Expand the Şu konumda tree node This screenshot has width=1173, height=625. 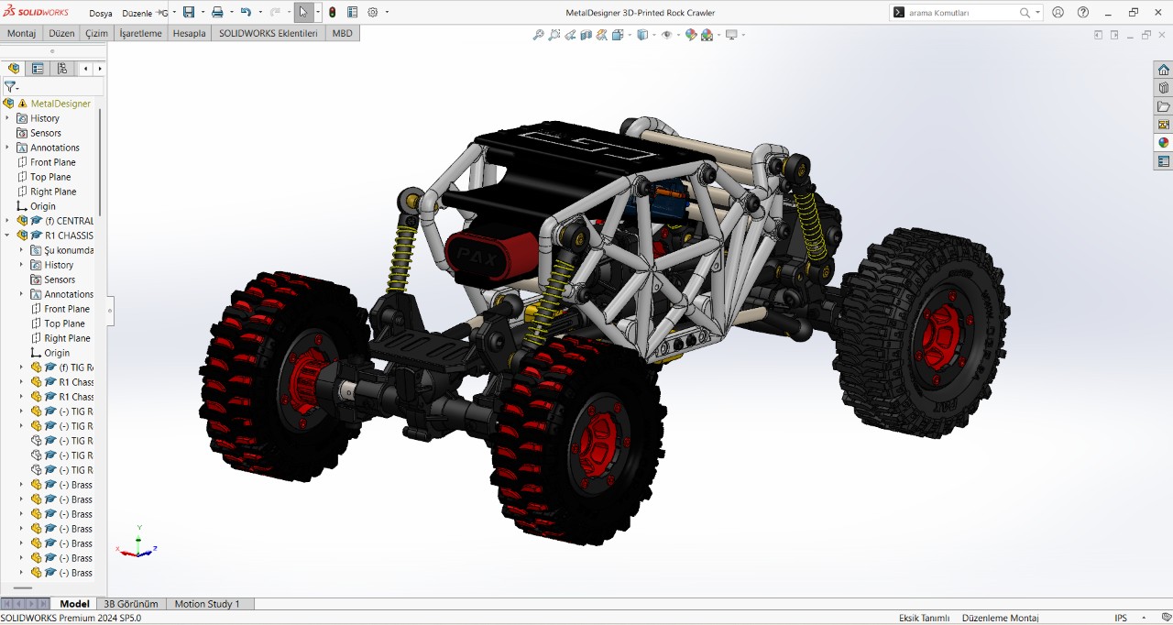tap(22, 250)
